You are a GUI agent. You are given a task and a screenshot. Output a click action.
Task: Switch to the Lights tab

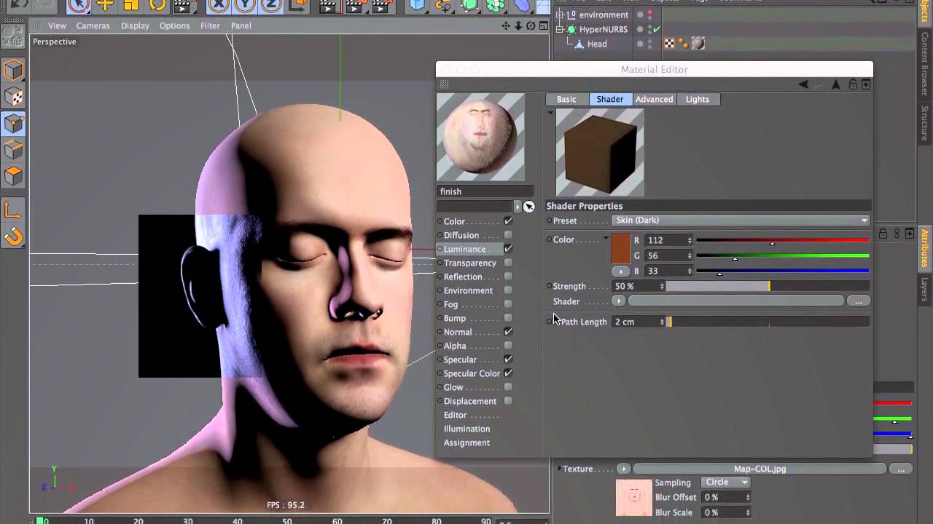pyautogui.click(x=698, y=99)
